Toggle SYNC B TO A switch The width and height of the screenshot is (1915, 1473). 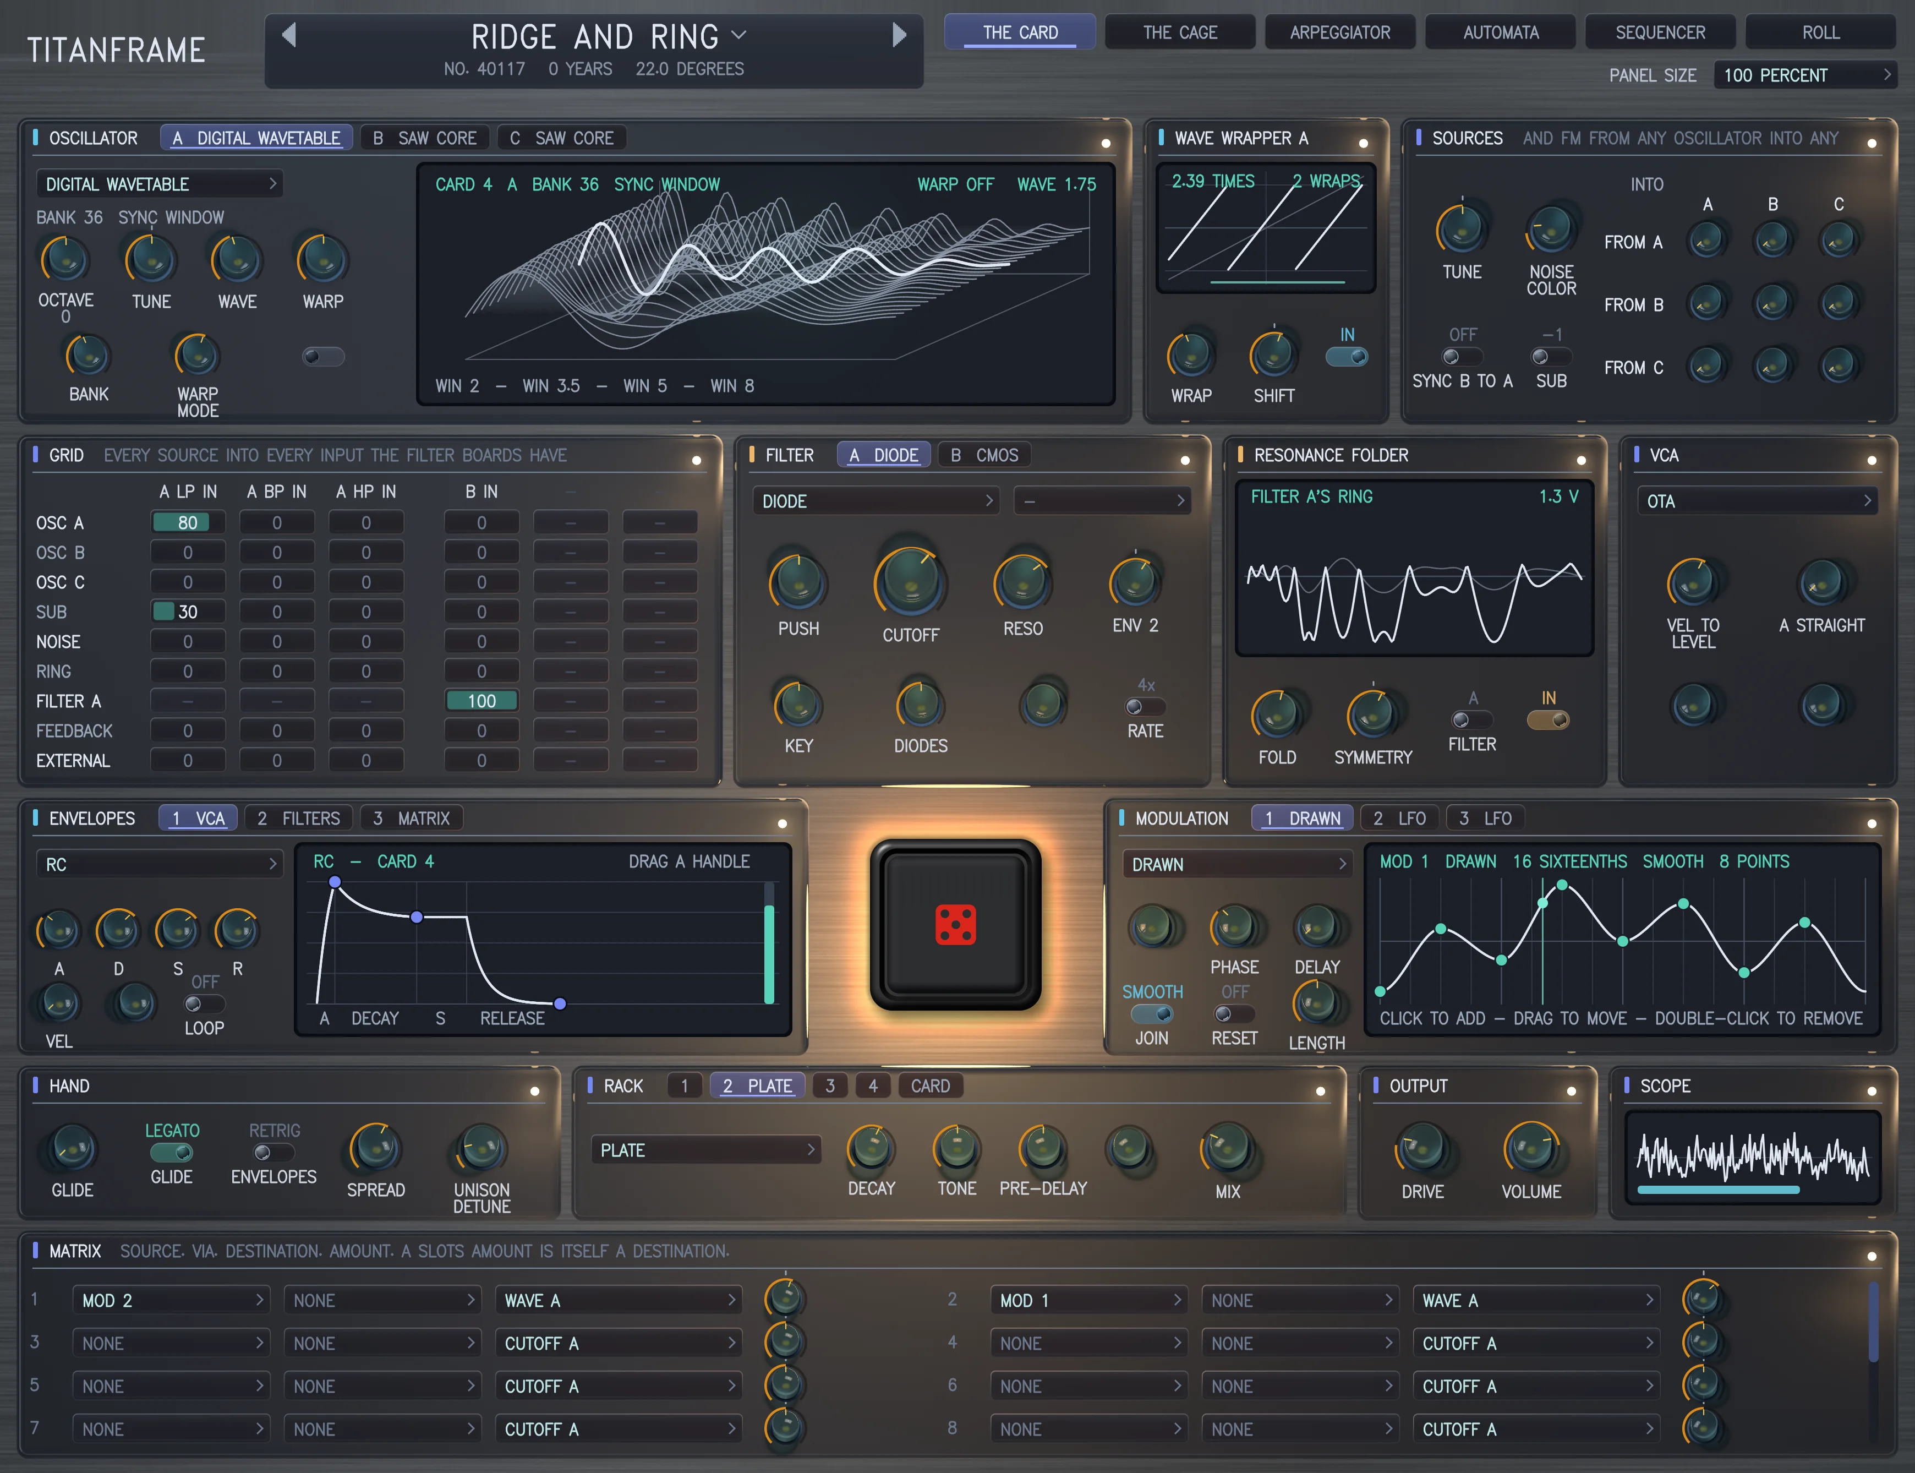click(x=1462, y=356)
